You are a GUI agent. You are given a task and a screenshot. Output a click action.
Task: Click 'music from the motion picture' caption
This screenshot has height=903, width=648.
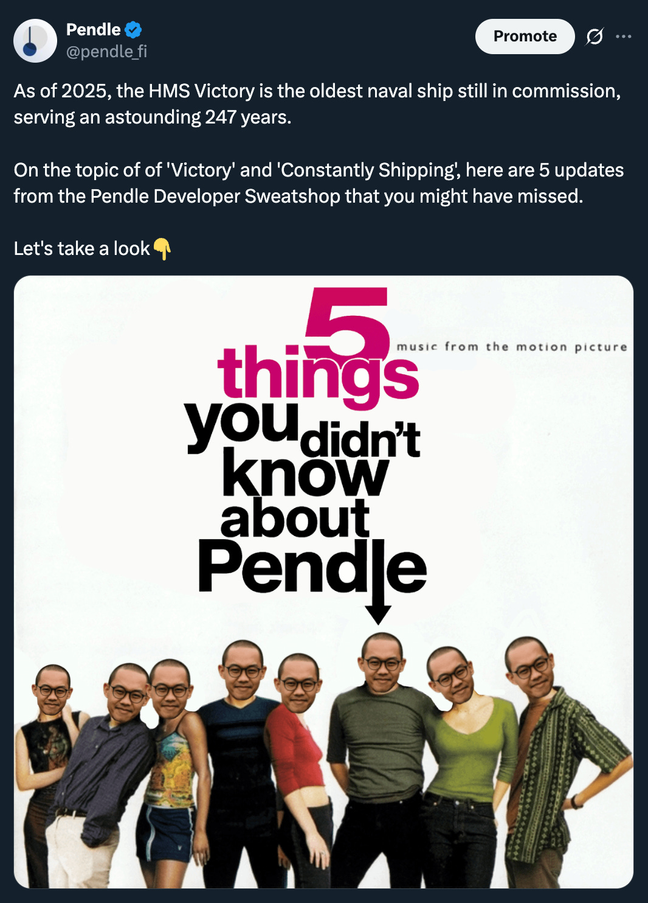512,347
